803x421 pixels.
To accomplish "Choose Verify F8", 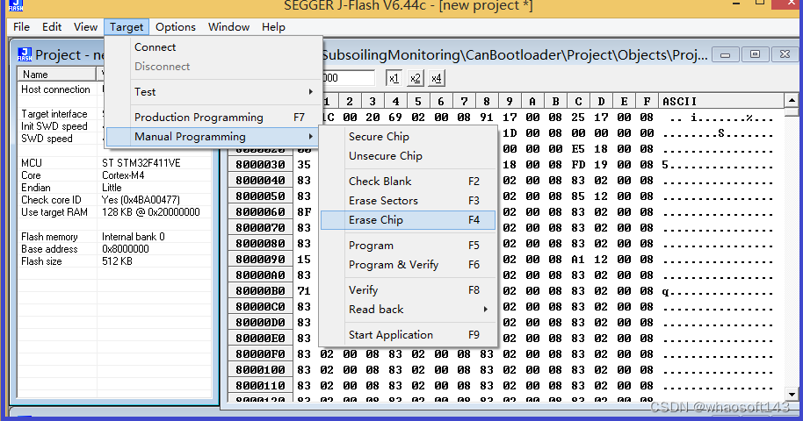I will [409, 290].
